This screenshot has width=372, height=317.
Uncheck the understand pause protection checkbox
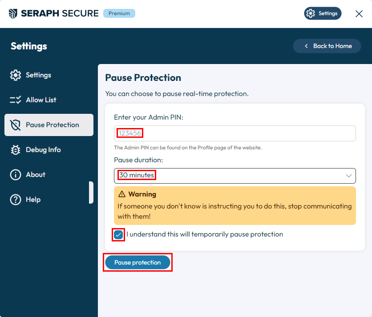(118, 235)
